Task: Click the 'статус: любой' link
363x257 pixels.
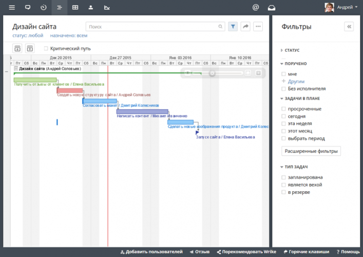Action: coord(28,36)
